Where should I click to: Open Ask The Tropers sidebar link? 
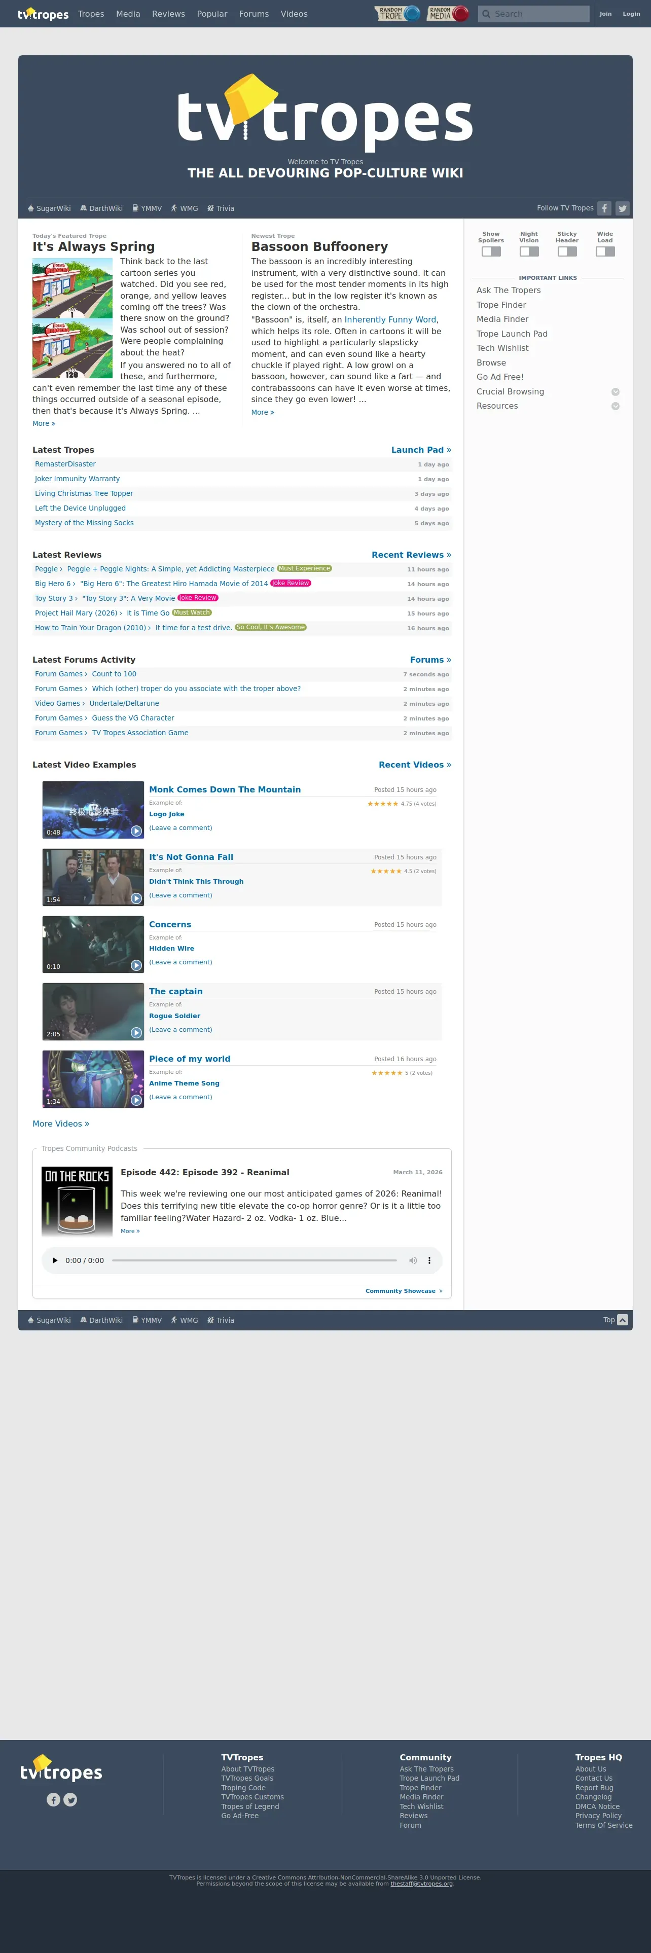(509, 291)
